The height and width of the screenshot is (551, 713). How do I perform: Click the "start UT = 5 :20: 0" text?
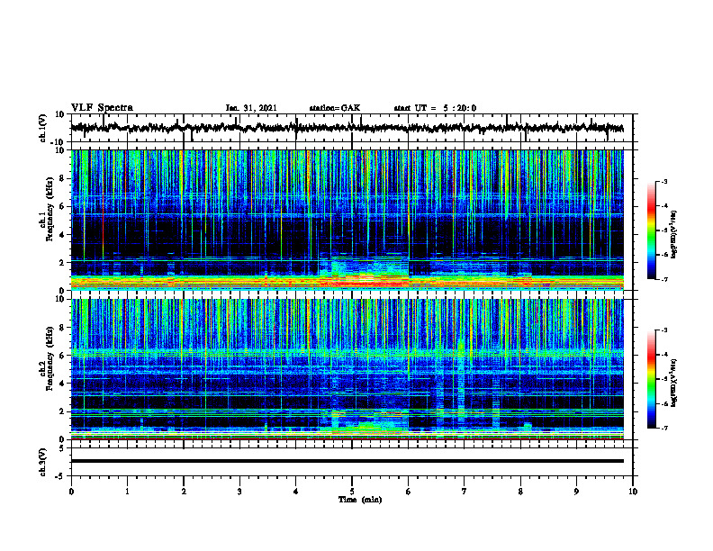point(435,108)
